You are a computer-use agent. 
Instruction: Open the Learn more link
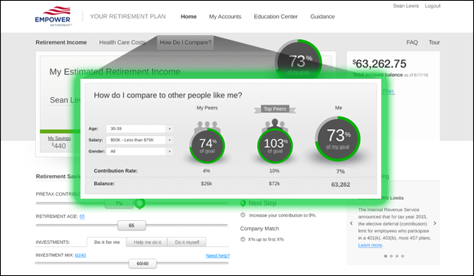click(370, 245)
